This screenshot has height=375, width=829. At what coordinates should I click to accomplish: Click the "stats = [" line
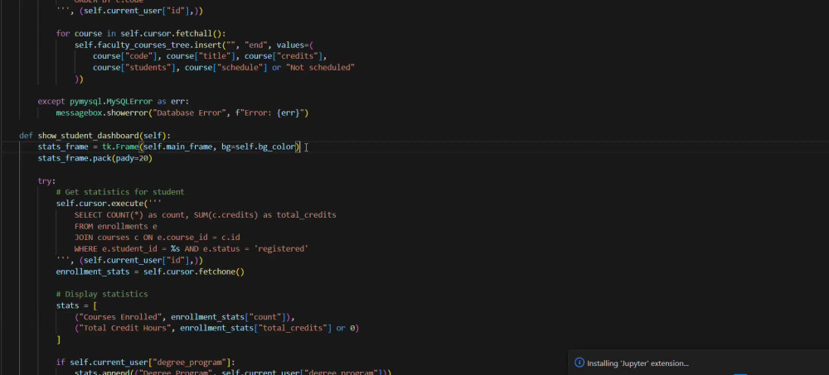[x=76, y=305]
